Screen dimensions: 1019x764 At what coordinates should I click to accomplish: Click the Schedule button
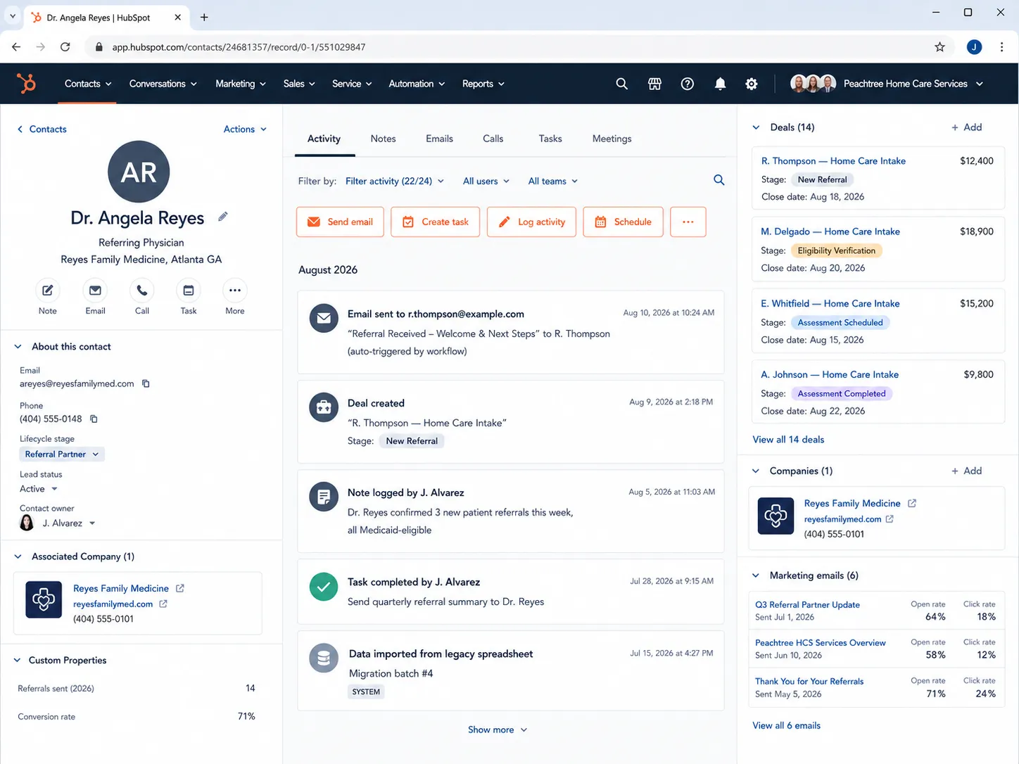[x=623, y=222]
